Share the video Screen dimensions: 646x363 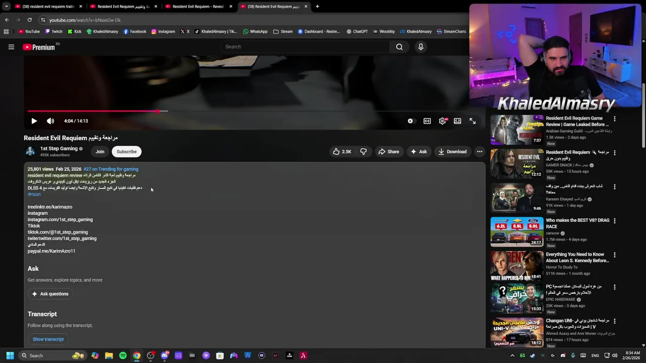click(389, 152)
